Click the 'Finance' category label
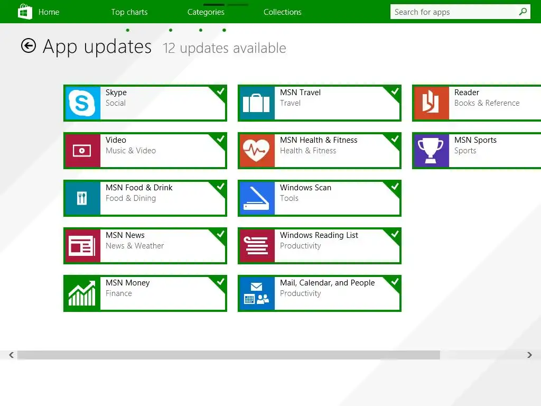Image resolution: width=541 pixels, height=406 pixels. coord(118,293)
